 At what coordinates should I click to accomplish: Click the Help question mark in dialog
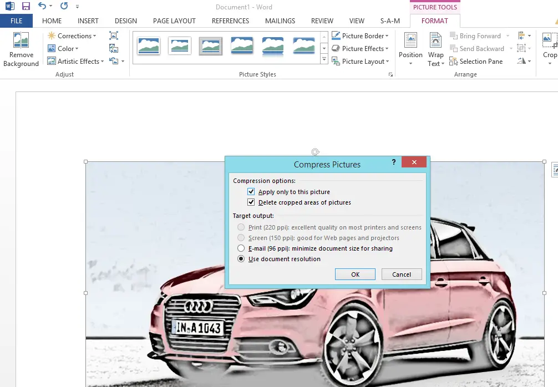(x=394, y=162)
